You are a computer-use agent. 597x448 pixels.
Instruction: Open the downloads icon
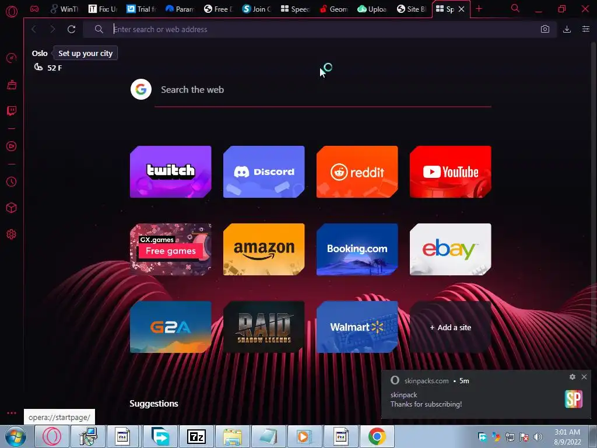[x=567, y=29]
